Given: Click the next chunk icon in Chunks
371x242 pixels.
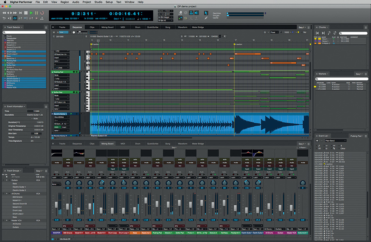Looking at the screenshot, I should click(x=323, y=33).
